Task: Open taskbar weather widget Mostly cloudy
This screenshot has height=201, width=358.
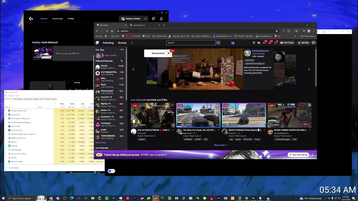Action: [310, 198]
